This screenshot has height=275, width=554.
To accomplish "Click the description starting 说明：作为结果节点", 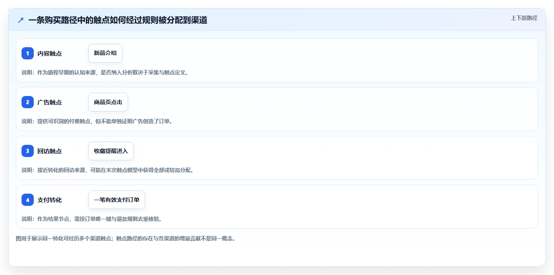I will coord(91,219).
